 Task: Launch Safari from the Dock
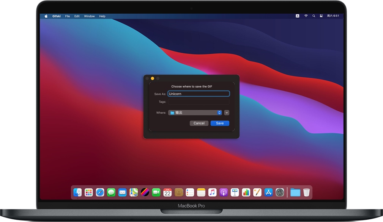click(100, 192)
